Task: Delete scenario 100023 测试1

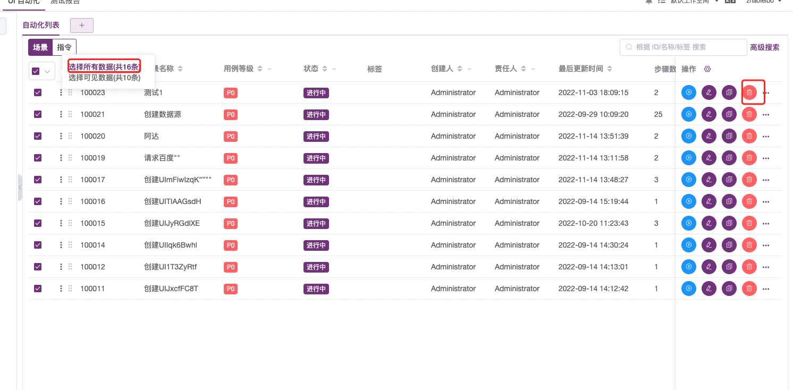Action: click(749, 92)
